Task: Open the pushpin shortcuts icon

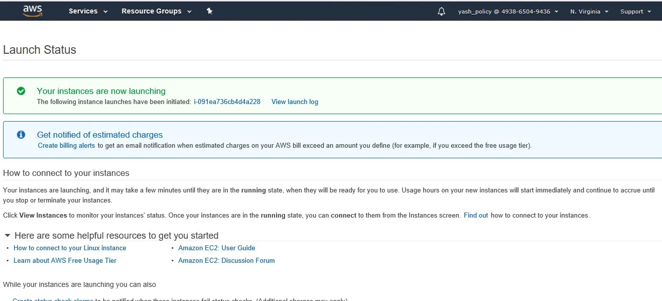Action: coord(210,11)
